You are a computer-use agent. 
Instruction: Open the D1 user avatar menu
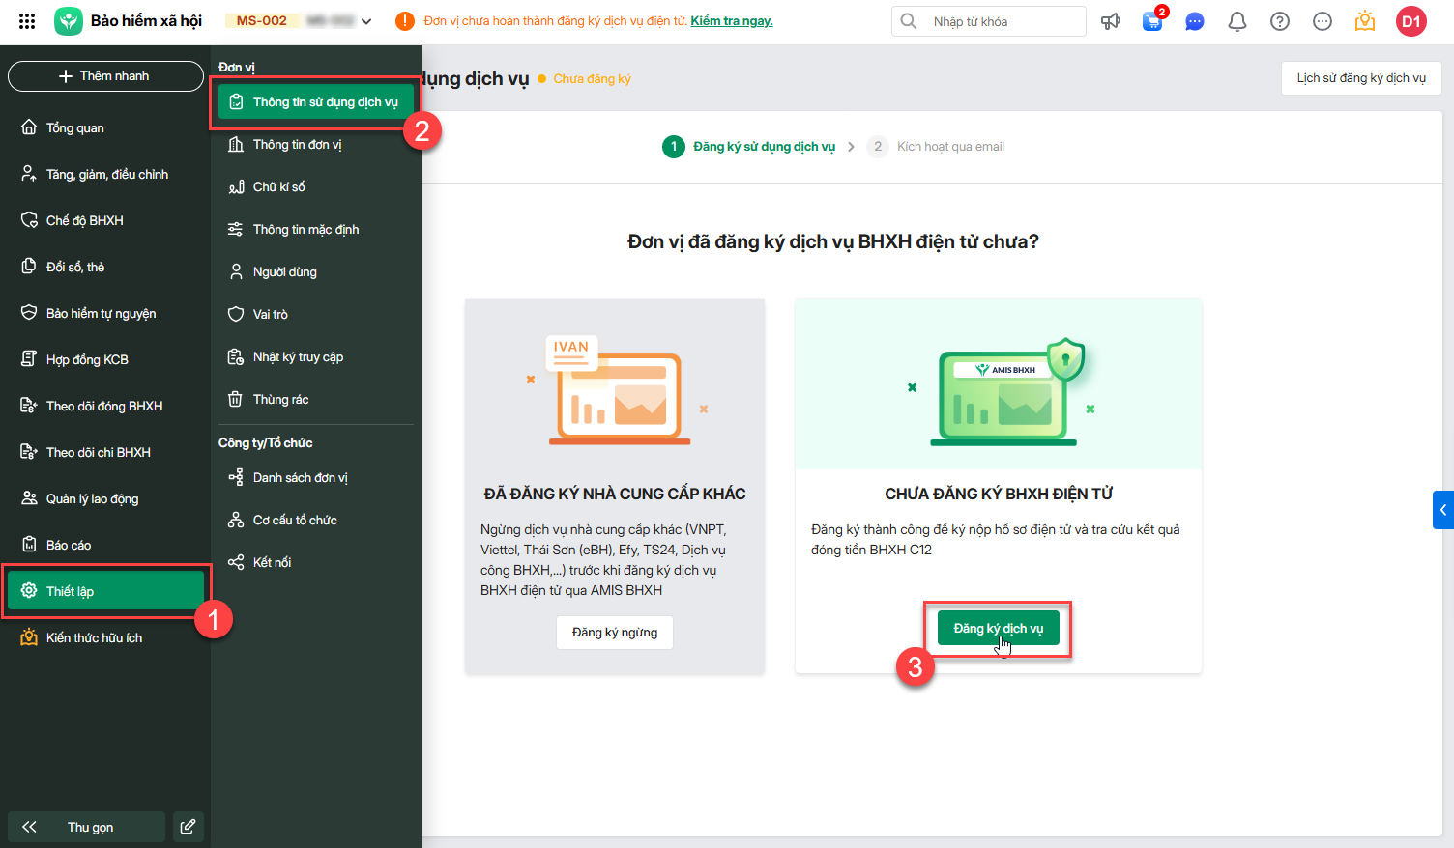tap(1411, 21)
